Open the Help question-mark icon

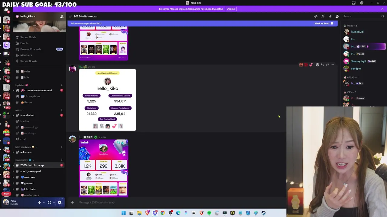point(362,3)
